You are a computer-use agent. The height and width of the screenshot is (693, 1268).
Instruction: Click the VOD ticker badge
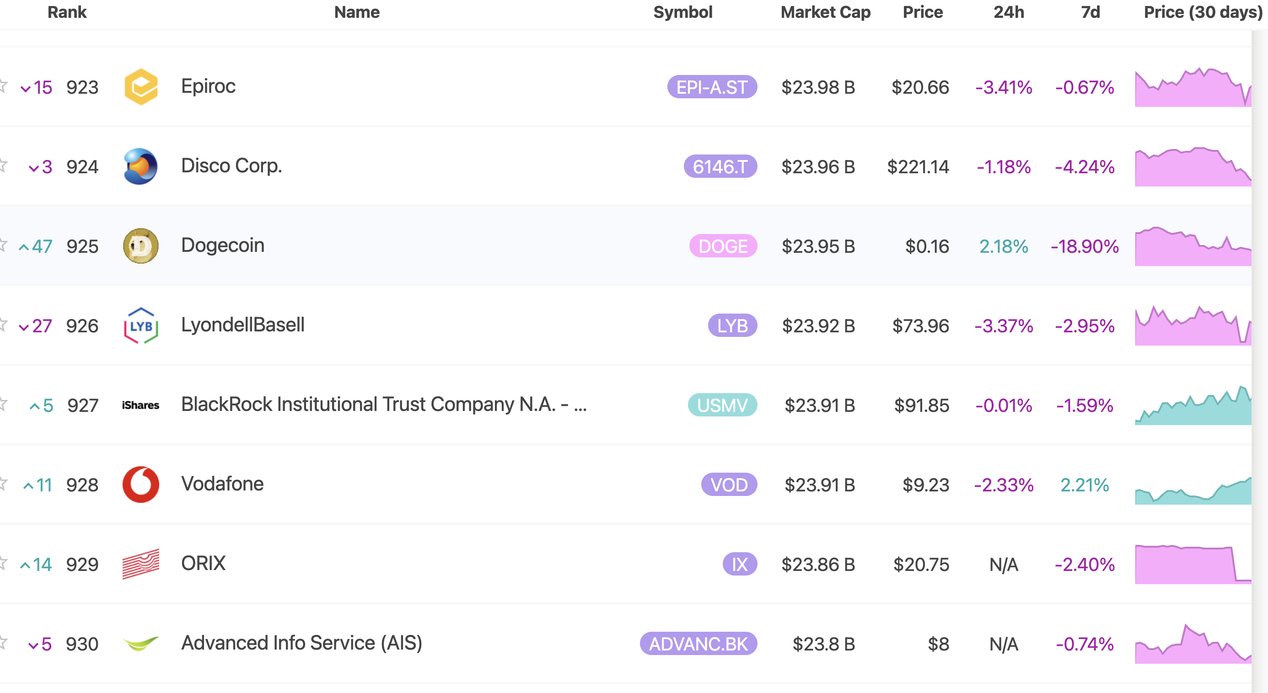tap(729, 485)
